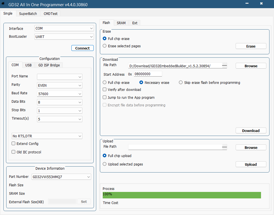Open the CMDTest tab
The width and height of the screenshot is (274, 215).
point(51,14)
